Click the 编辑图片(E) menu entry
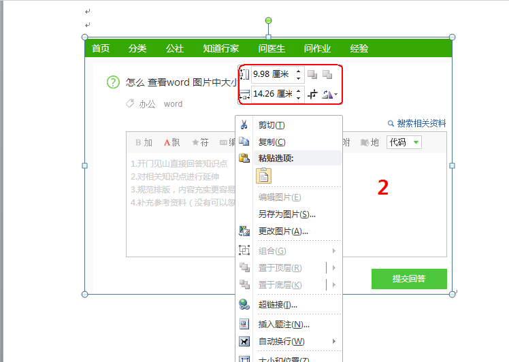 pyautogui.click(x=280, y=197)
